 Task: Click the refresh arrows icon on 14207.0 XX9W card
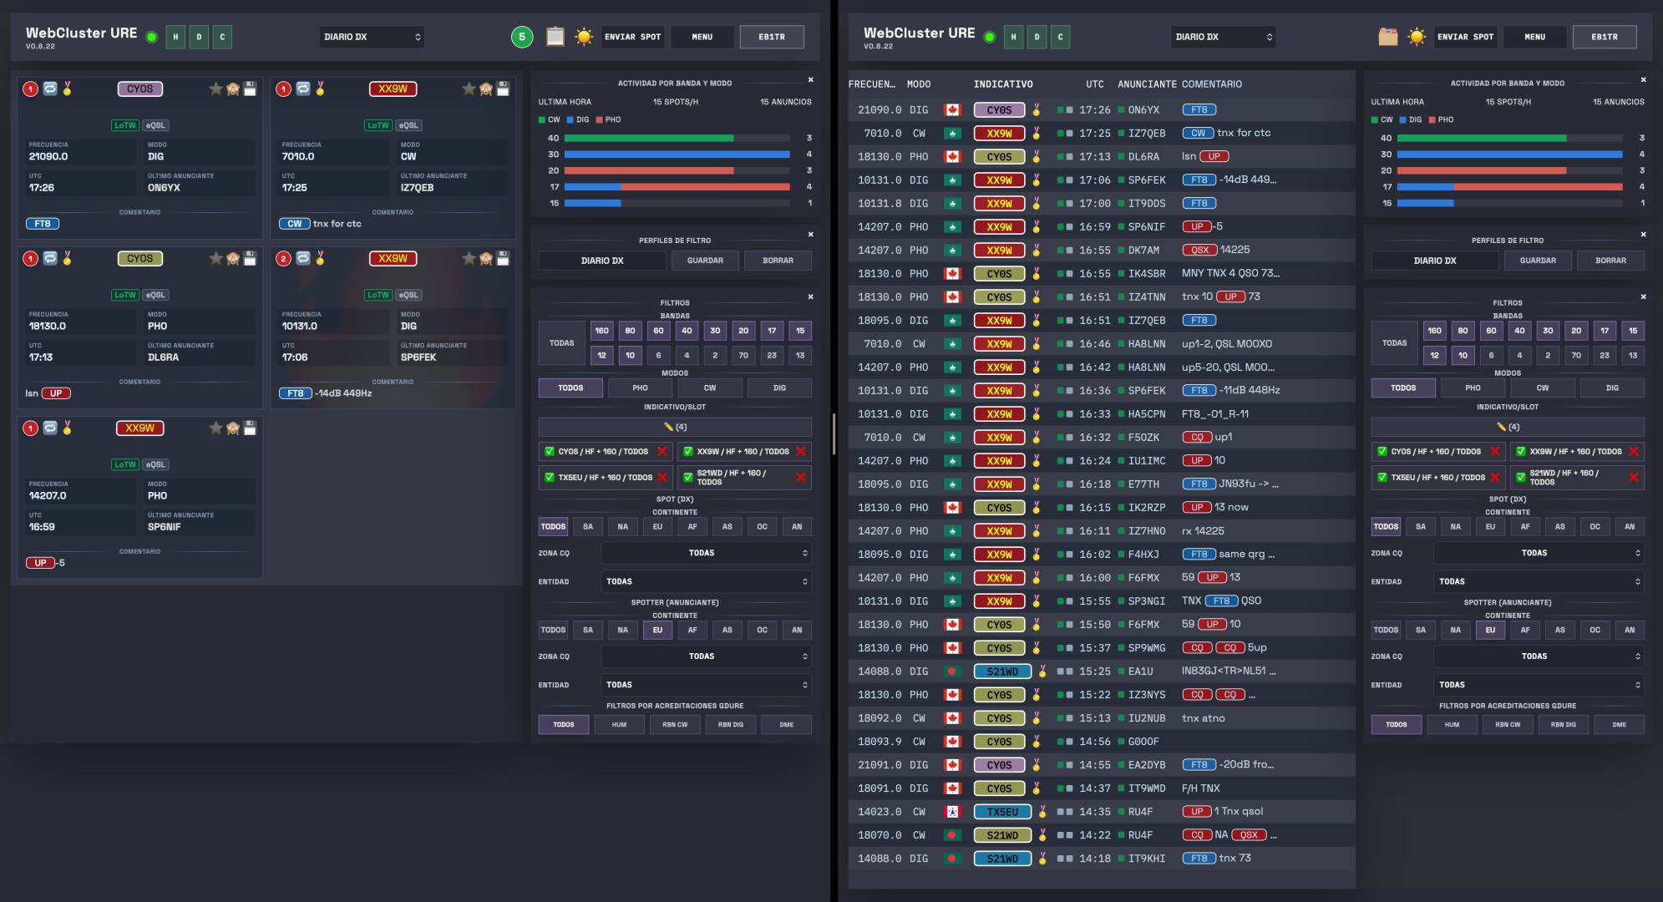(x=50, y=428)
